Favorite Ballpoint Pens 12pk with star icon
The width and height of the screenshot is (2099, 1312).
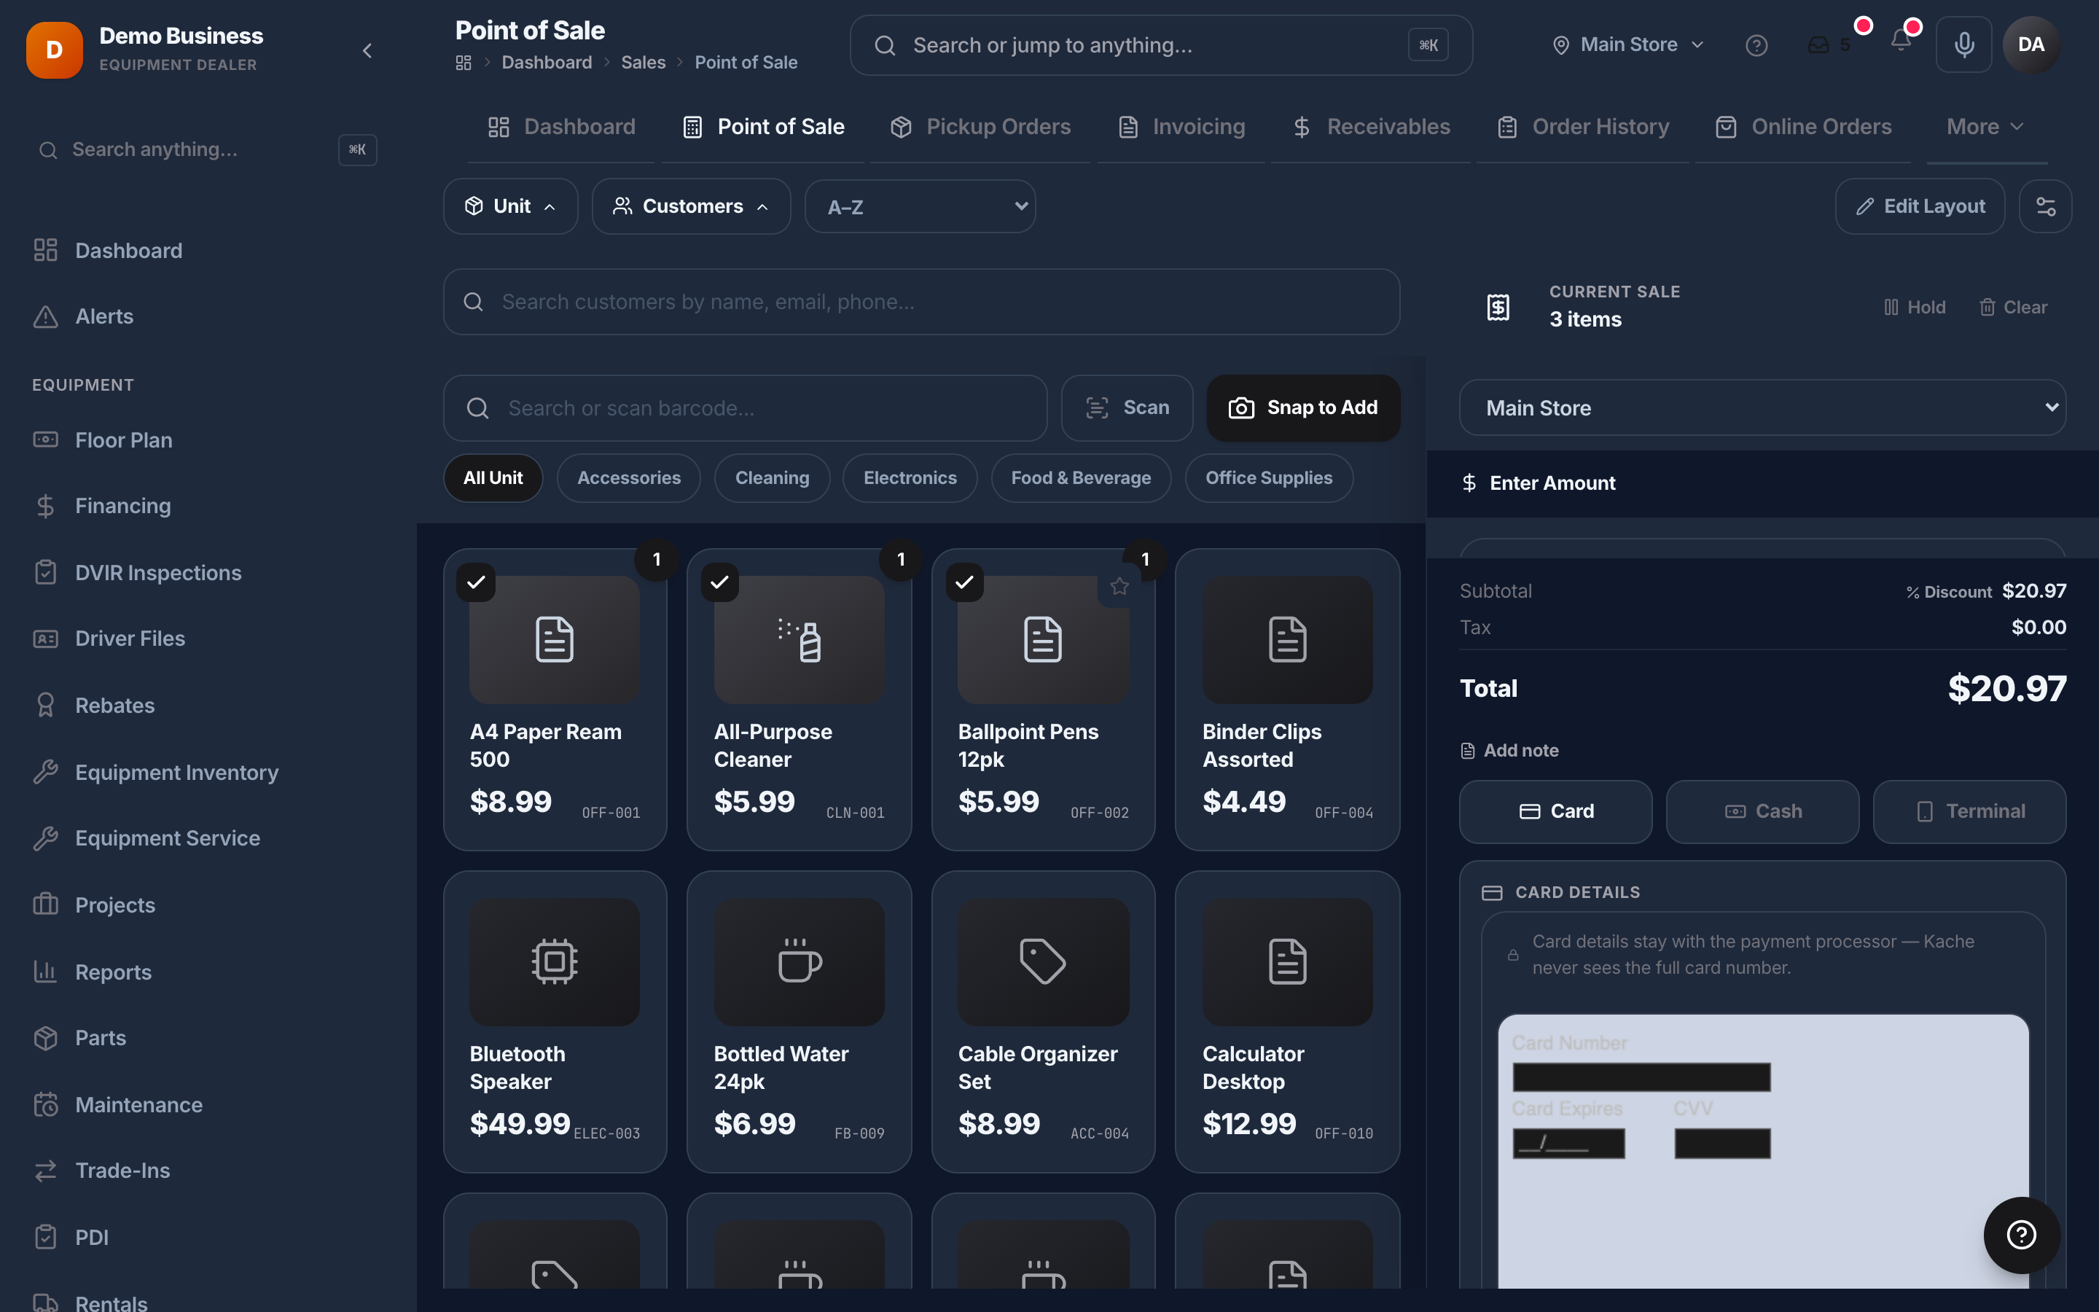tap(1119, 587)
